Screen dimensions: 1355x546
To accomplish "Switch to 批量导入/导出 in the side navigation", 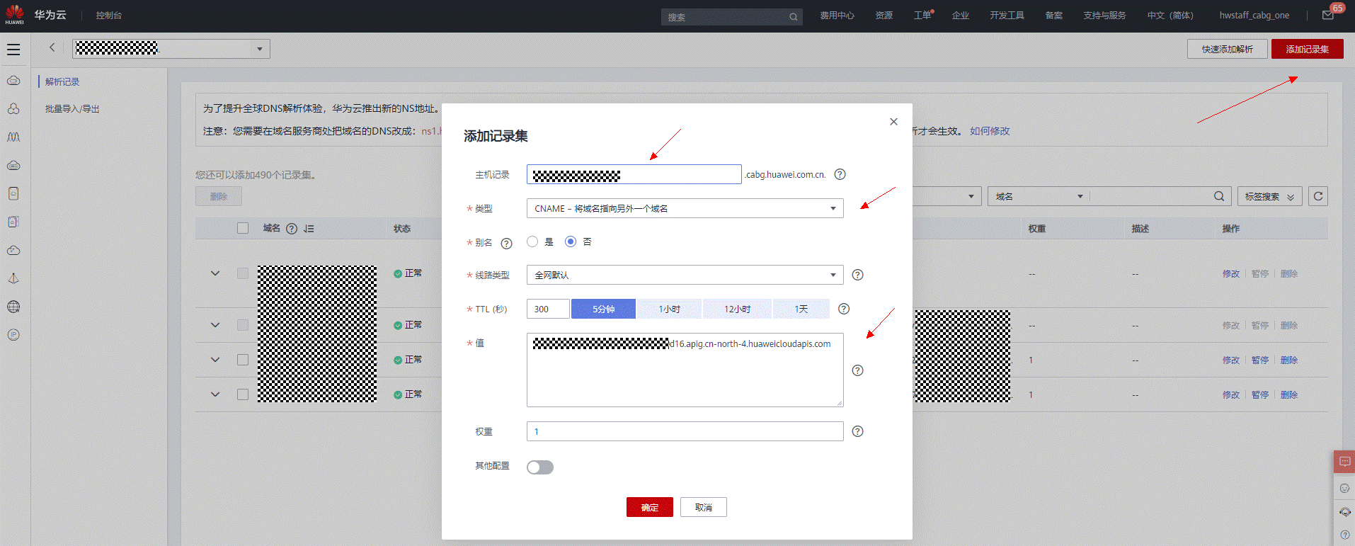I will point(72,109).
